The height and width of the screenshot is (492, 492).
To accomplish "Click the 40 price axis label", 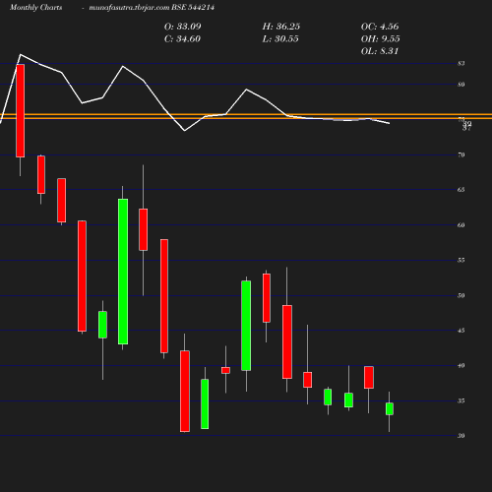I will pyautogui.click(x=461, y=365).
